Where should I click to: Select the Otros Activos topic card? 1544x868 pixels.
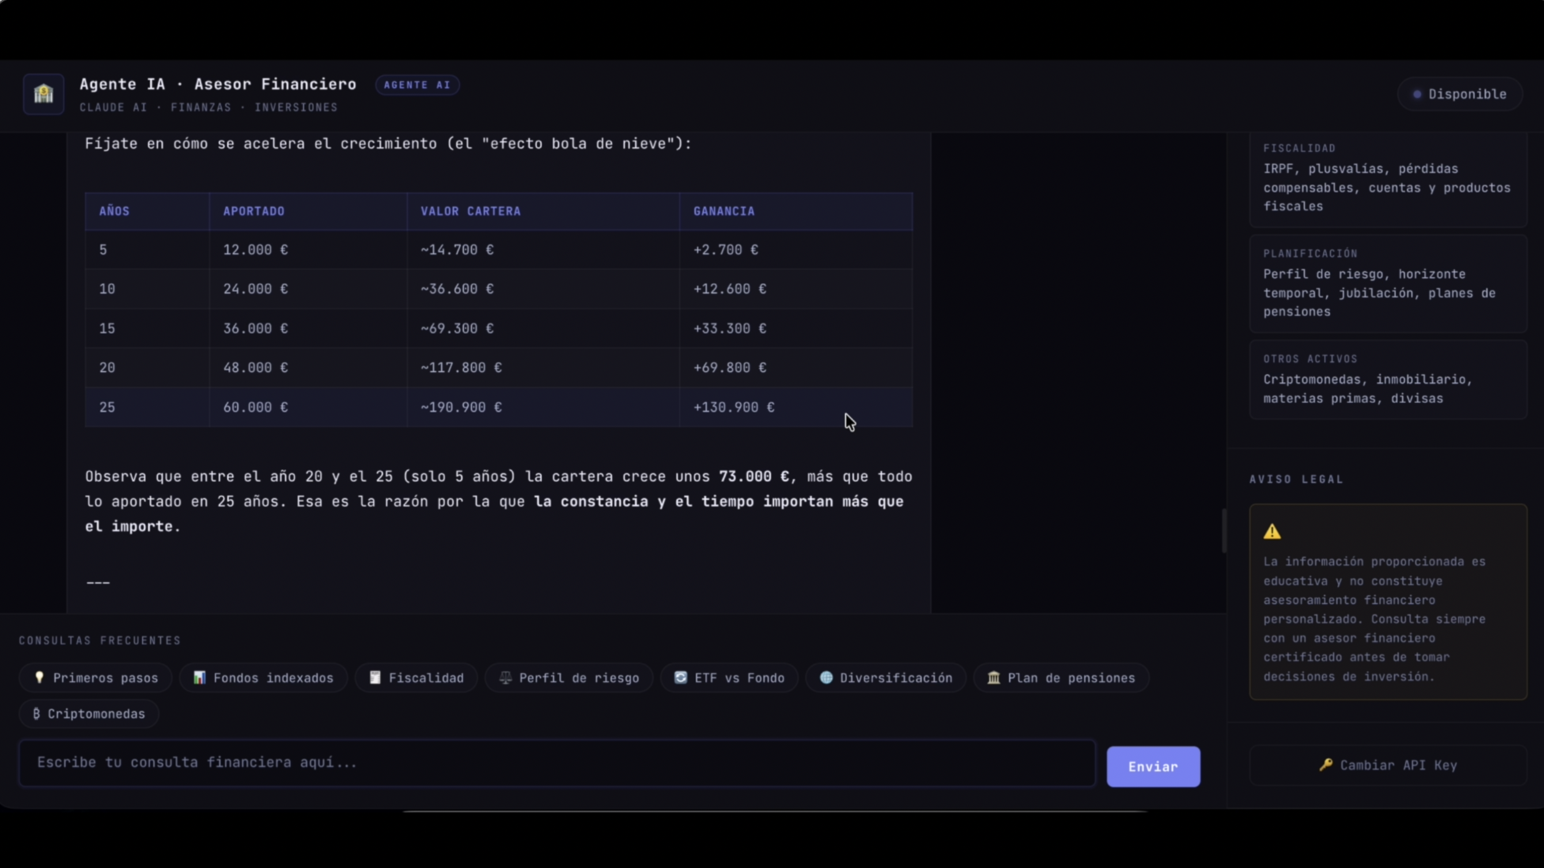click(1388, 379)
